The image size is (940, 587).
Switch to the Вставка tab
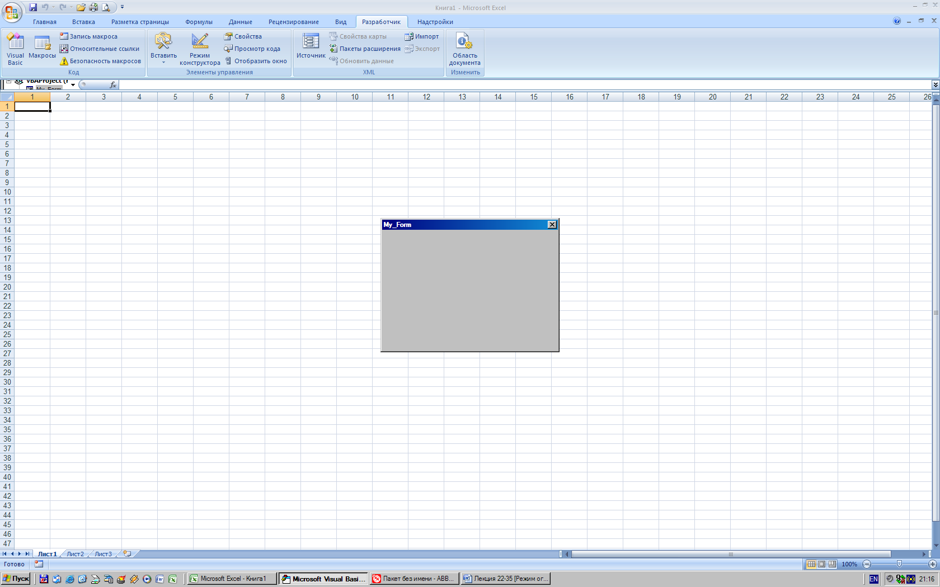[x=83, y=22]
